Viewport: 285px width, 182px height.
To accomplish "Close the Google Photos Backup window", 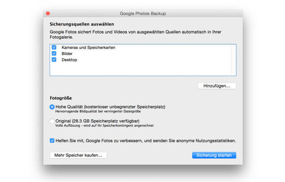I will click(x=48, y=13).
